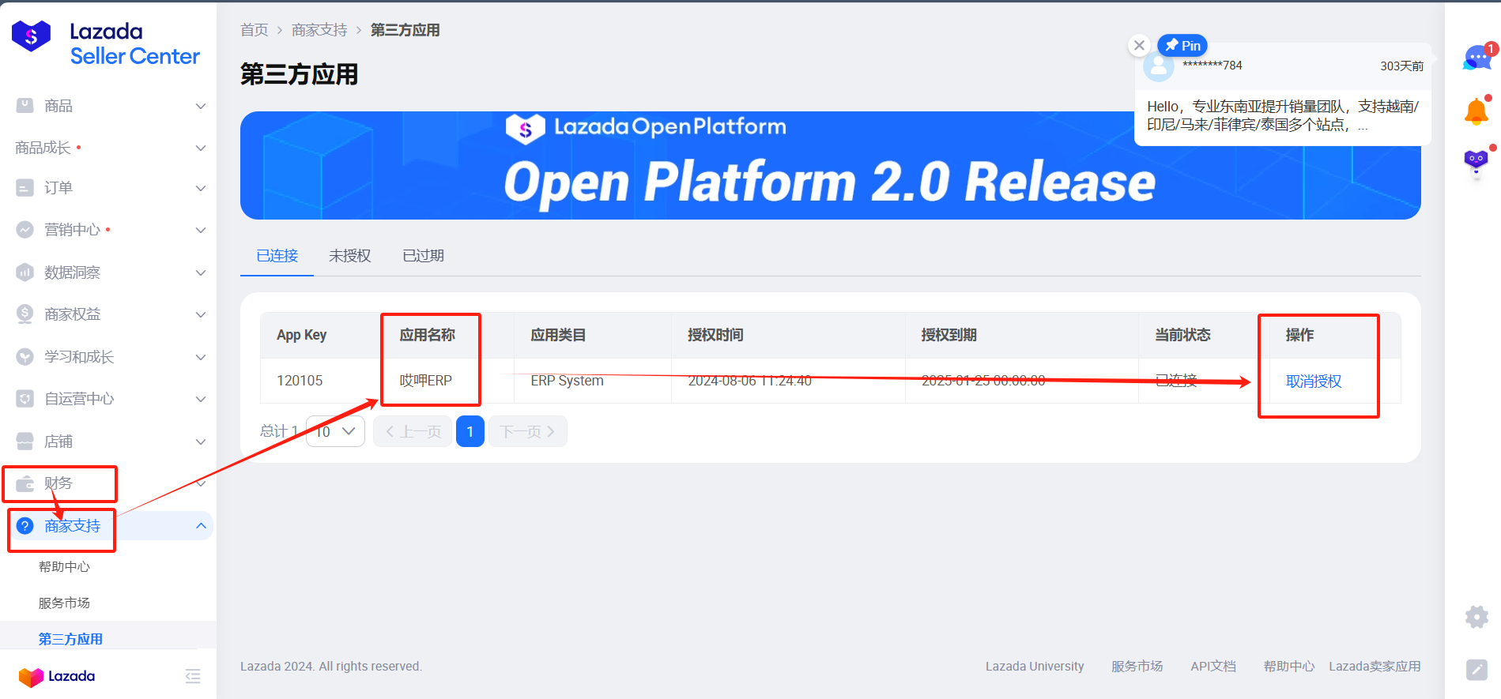This screenshot has width=1501, height=699.
Task: Expand the 营销中心 menu chevron
Action: click(201, 230)
